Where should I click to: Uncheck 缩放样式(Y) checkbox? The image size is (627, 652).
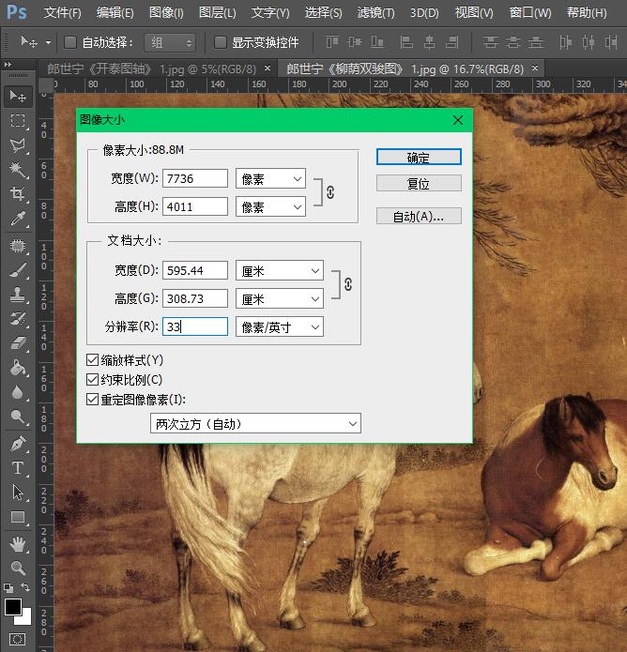point(92,359)
